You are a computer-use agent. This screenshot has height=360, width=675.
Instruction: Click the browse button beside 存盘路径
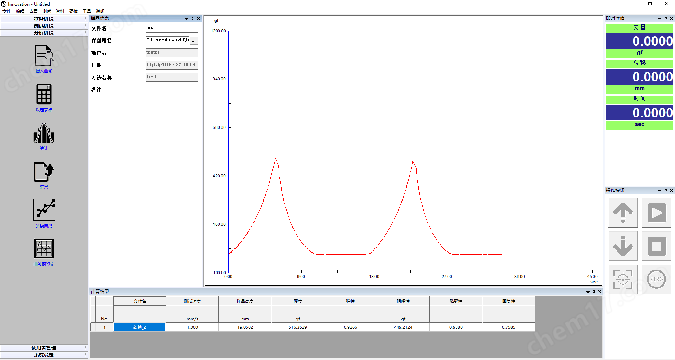194,41
